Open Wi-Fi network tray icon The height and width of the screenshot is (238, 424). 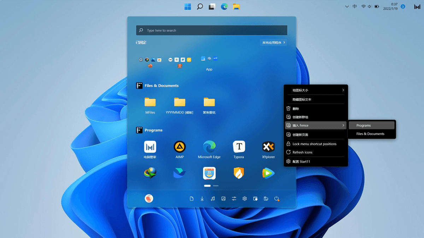(x=363, y=7)
